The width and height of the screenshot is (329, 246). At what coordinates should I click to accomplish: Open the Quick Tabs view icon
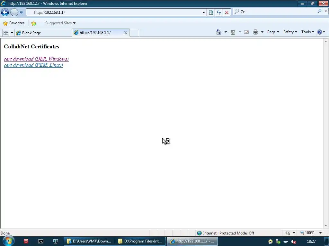pyautogui.click(x=6, y=33)
